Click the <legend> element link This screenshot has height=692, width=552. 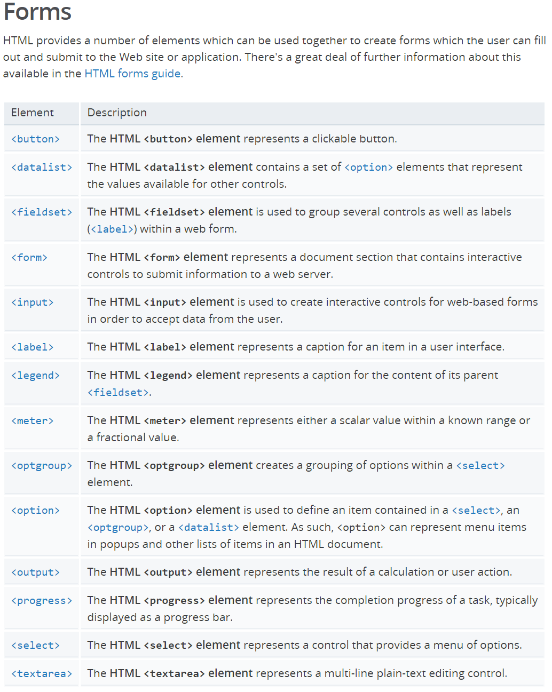[35, 376]
